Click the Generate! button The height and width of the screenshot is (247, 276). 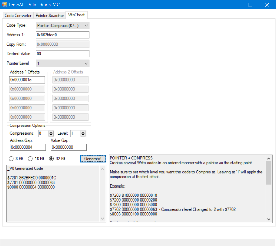click(93, 159)
